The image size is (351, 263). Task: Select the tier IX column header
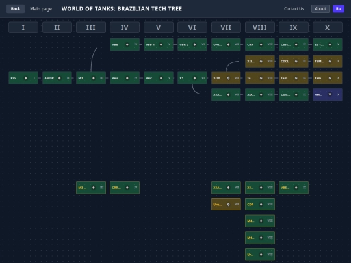(x=294, y=27)
